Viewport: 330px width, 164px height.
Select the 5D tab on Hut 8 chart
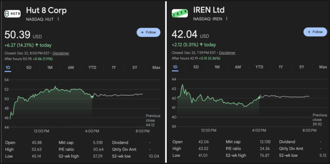[x=29, y=67]
